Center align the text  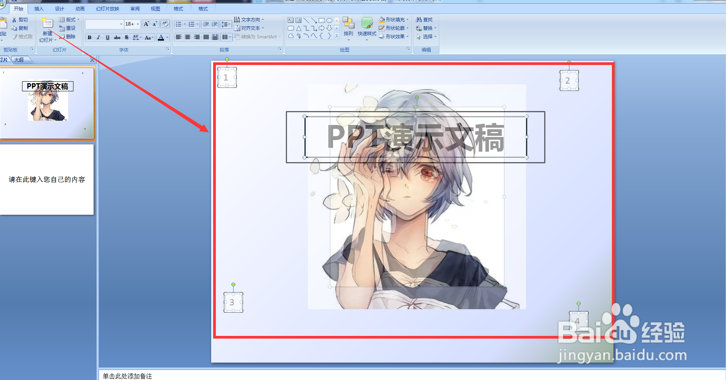[x=188, y=37]
